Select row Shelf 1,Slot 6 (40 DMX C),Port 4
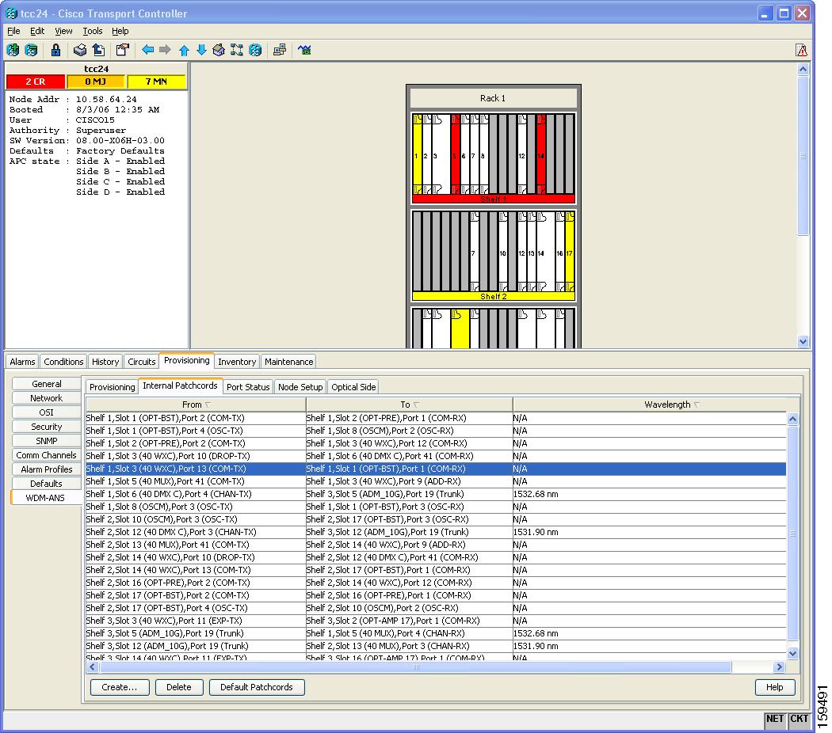This screenshot has width=832, height=733. [x=436, y=494]
